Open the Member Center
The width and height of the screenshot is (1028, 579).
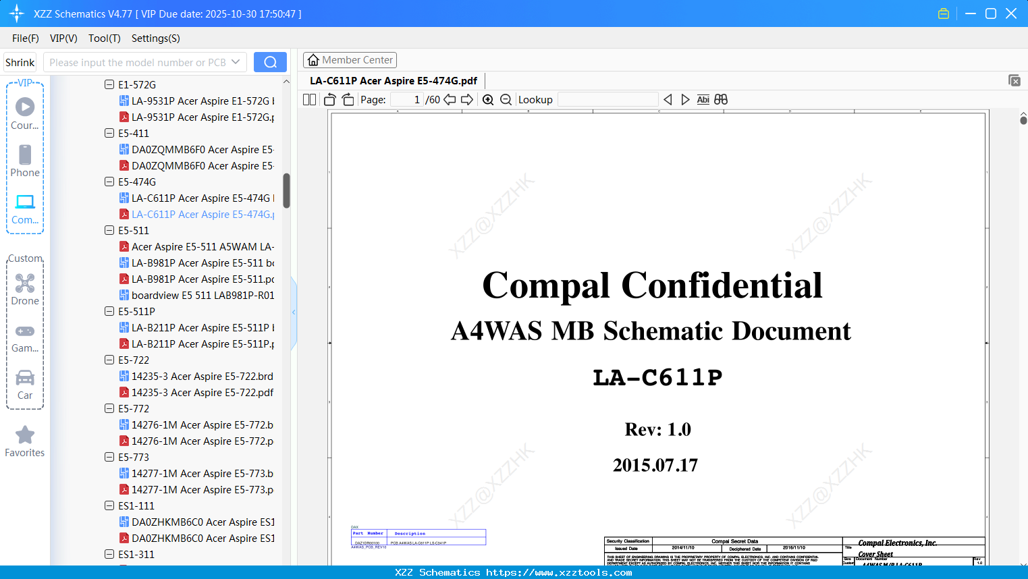click(x=350, y=60)
